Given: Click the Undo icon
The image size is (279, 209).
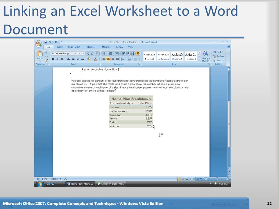Looking at the screenshot, I should (50, 42).
